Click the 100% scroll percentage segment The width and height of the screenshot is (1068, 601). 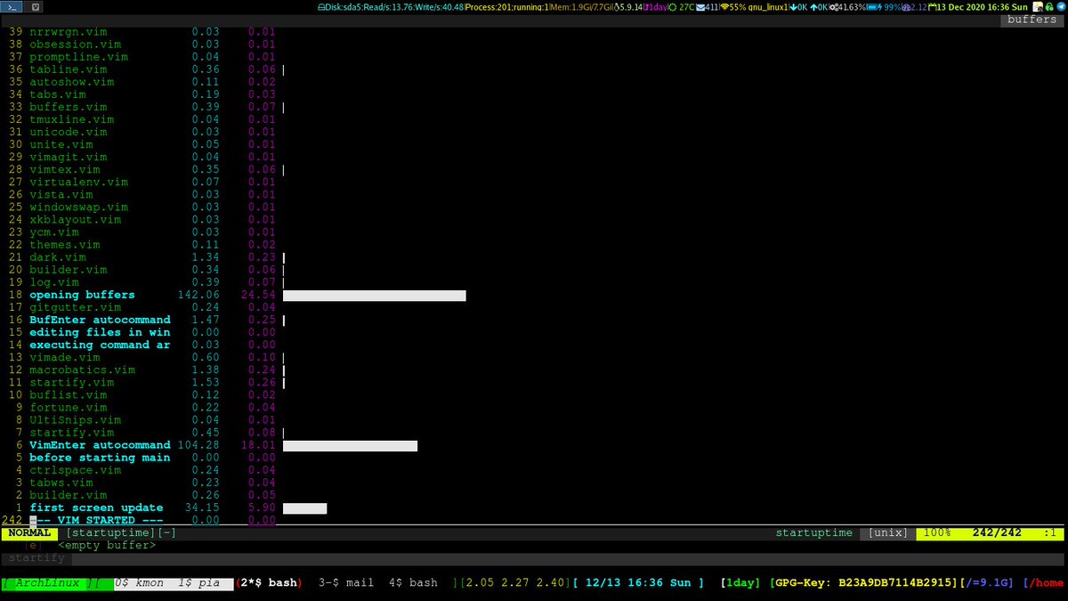pyautogui.click(x=935, y=532)
